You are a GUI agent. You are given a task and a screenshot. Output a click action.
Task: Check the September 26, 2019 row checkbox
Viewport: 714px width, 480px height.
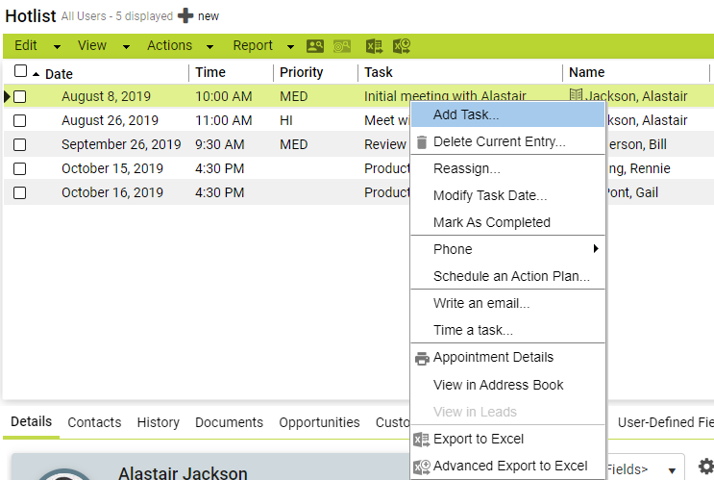pyautogui.click(x=19, y=145)
